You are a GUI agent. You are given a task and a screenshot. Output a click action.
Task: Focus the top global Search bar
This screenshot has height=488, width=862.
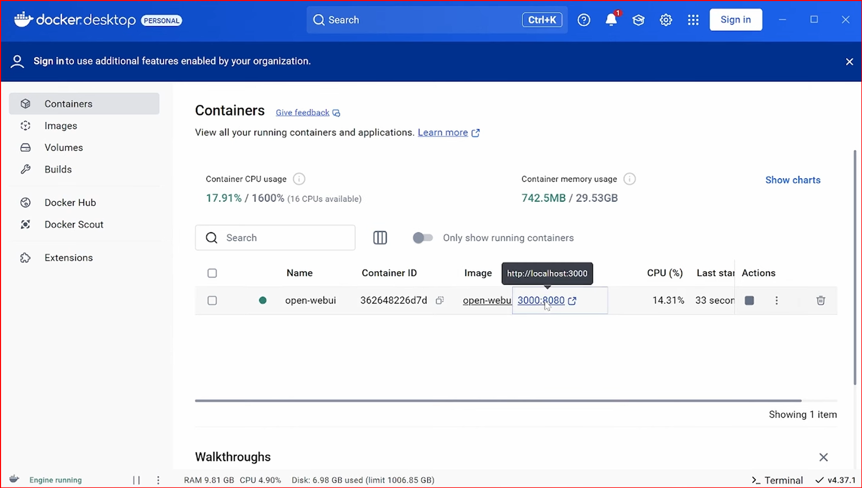point(437,20)
